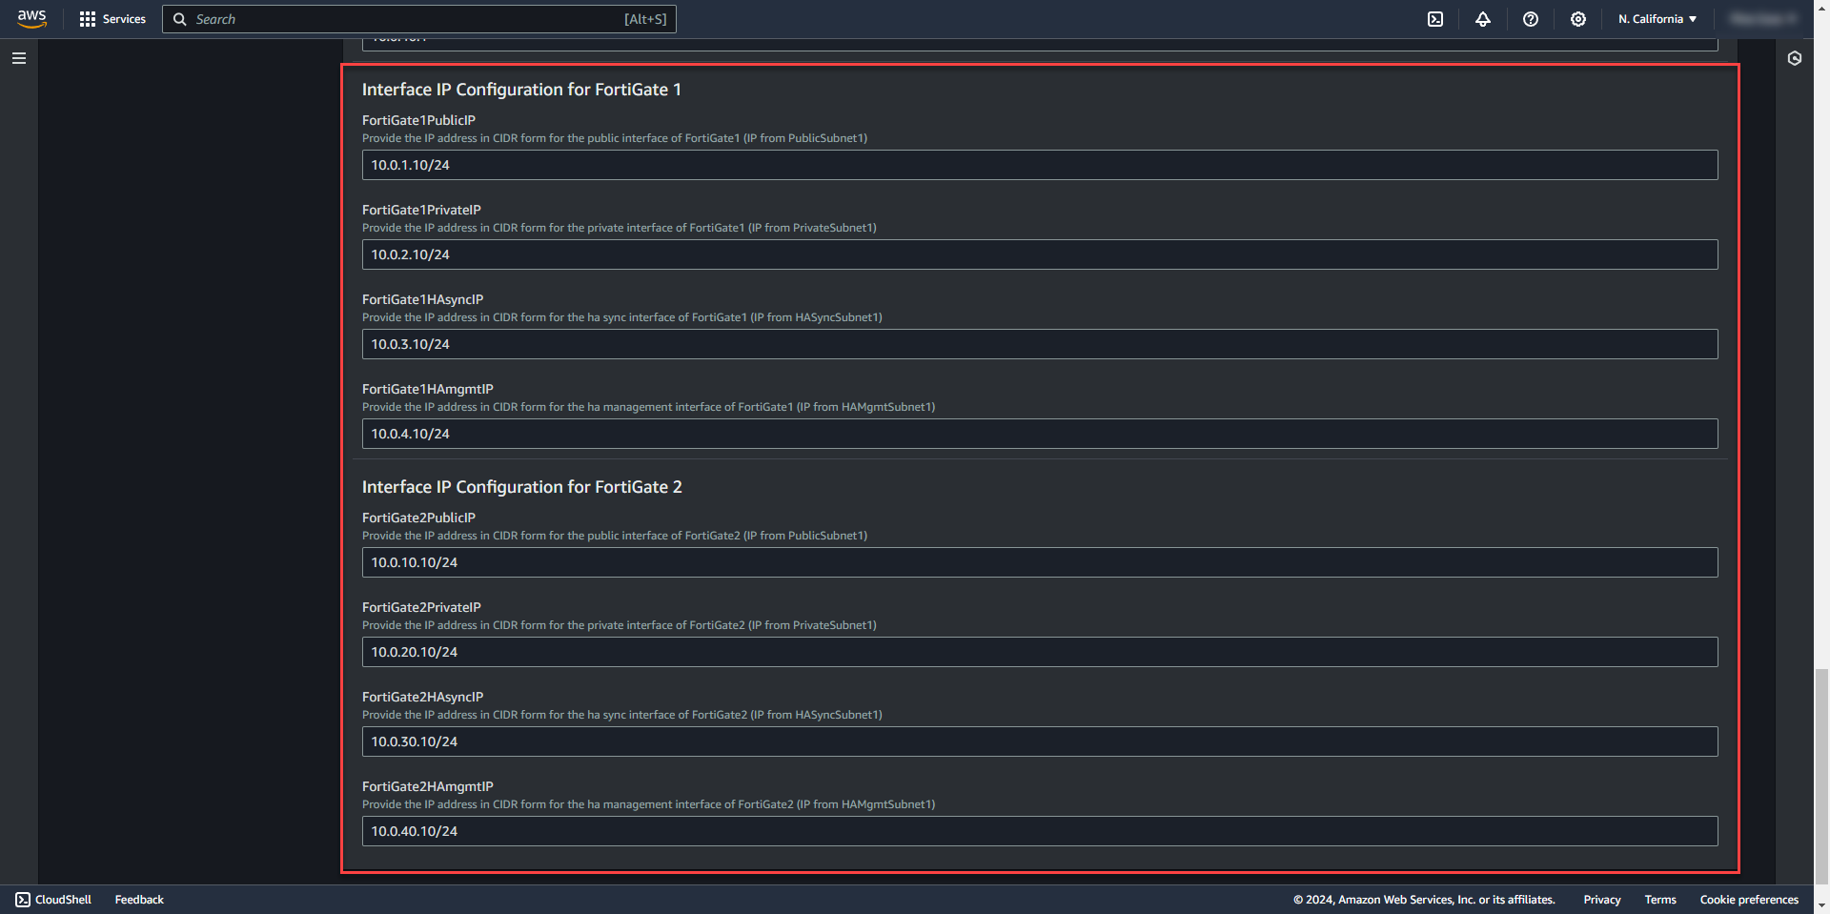Open the Privacy link
1830x914 pixels.
click(1602, 900)
